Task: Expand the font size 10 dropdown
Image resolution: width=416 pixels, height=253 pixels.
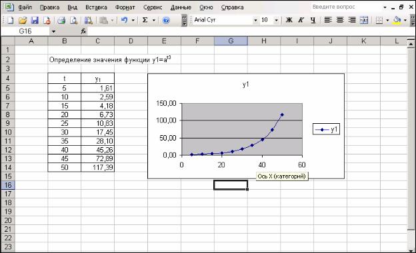Action: [x=276, y=20]
